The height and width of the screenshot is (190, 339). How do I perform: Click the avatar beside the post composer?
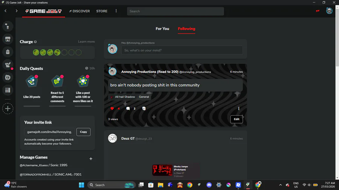pyautogui.click(x=112, y=49)
